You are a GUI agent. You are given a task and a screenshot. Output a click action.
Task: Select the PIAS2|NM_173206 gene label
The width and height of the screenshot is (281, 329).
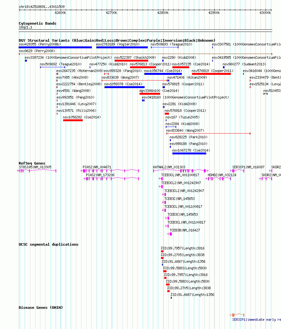[100, 175]
